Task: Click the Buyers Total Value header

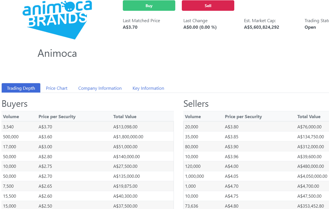Action: click(x=125, y=117)
